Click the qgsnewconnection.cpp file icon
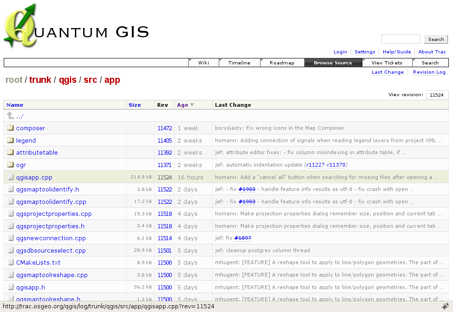This screenshot has height=312, width=453. 11,238
